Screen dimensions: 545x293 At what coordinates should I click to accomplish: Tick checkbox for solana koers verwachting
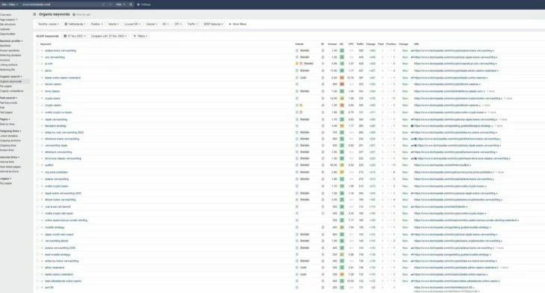coord(37,51)
